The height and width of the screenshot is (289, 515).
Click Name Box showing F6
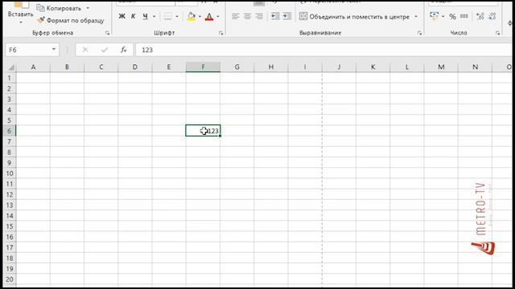27,50
